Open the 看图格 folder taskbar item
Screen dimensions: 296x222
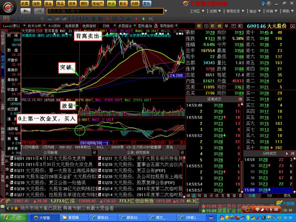[x=74, y=218]
